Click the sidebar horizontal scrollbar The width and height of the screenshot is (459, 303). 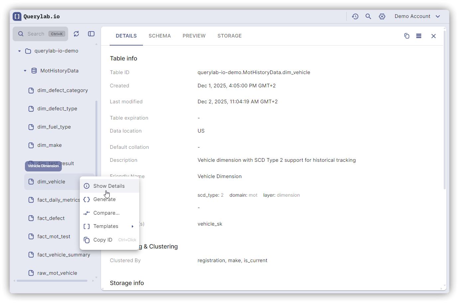coord(52,281)
